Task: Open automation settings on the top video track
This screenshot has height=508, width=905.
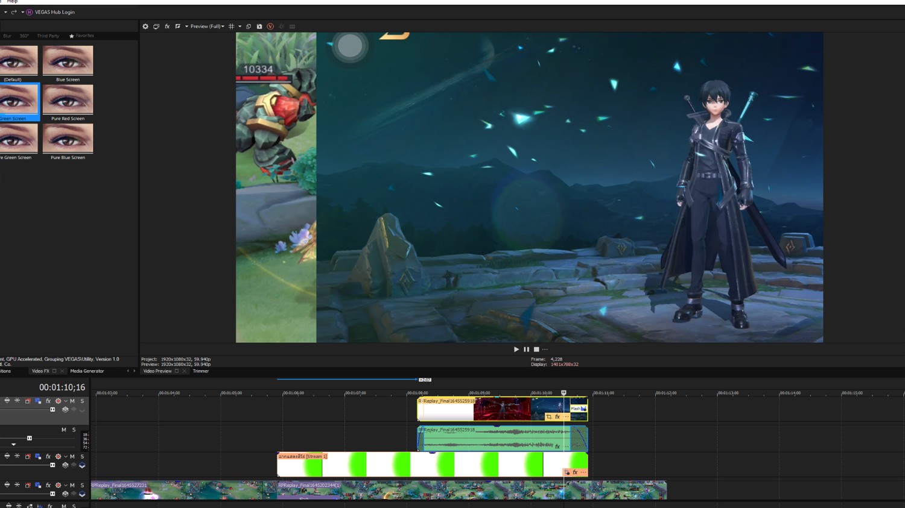Action: click(59, 401)
